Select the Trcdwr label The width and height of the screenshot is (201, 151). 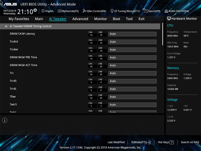pyautogui.click(x=14, y=49)
